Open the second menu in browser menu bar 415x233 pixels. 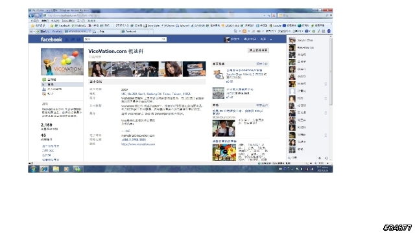(45, 21)
